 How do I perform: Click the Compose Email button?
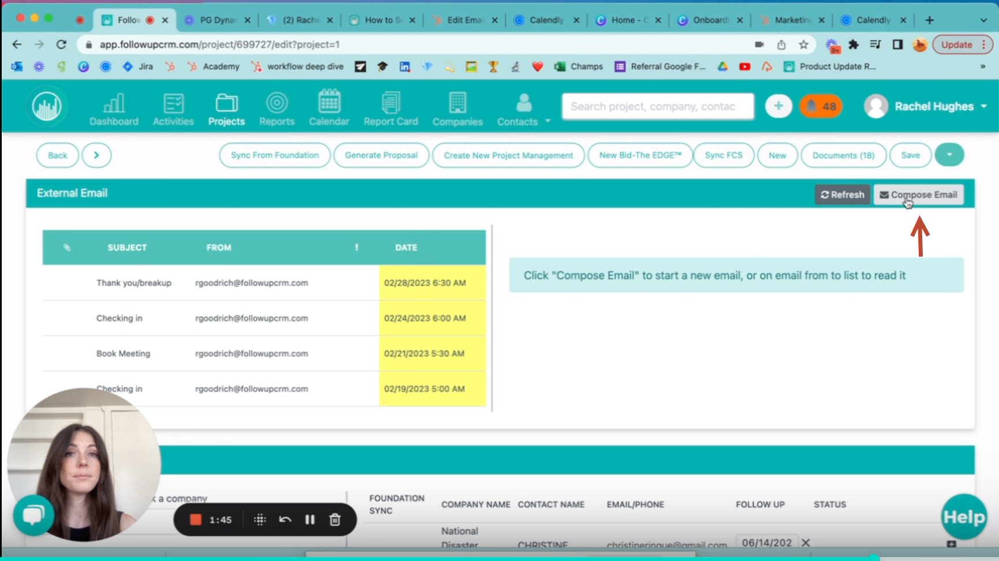tap(918, 195)
